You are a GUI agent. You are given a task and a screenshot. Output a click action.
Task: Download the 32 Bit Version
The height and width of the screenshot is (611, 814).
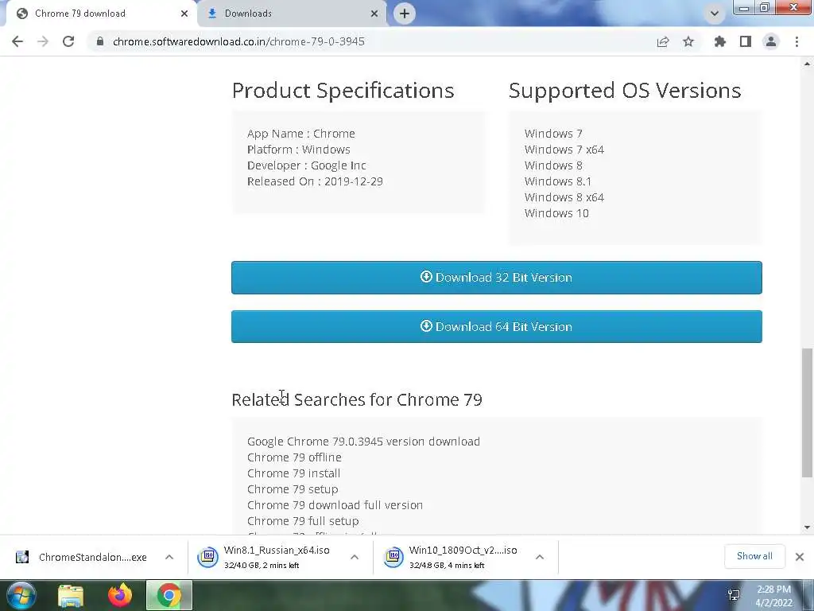(496, 278)
